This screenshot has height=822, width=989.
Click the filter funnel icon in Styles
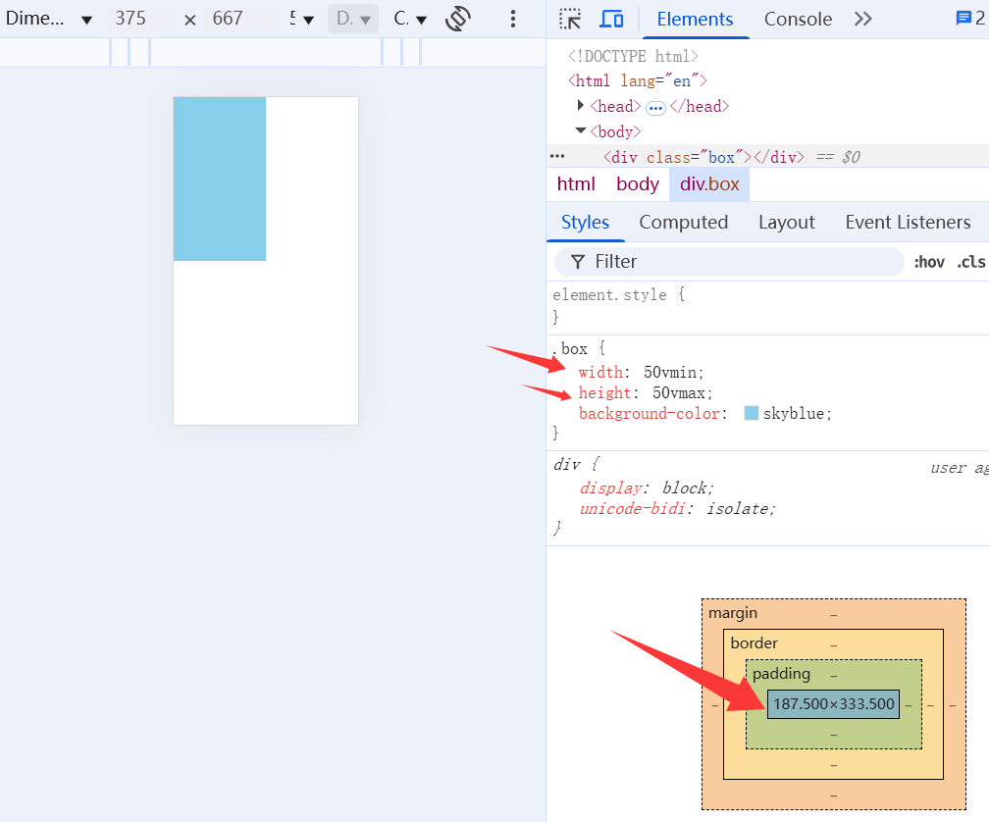pyautogui.click(x=578, y=262)
